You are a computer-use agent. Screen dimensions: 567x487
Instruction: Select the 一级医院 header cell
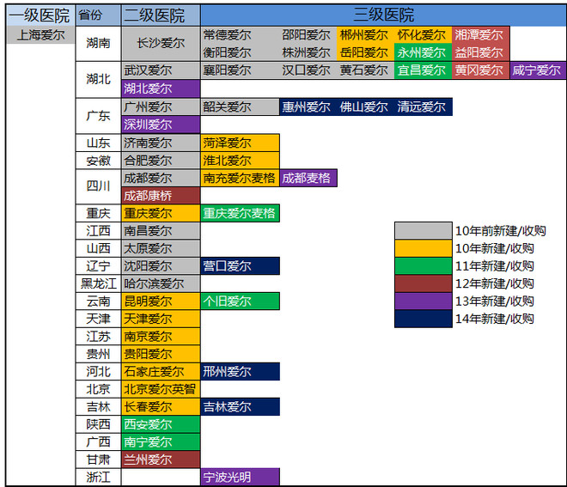40,15
